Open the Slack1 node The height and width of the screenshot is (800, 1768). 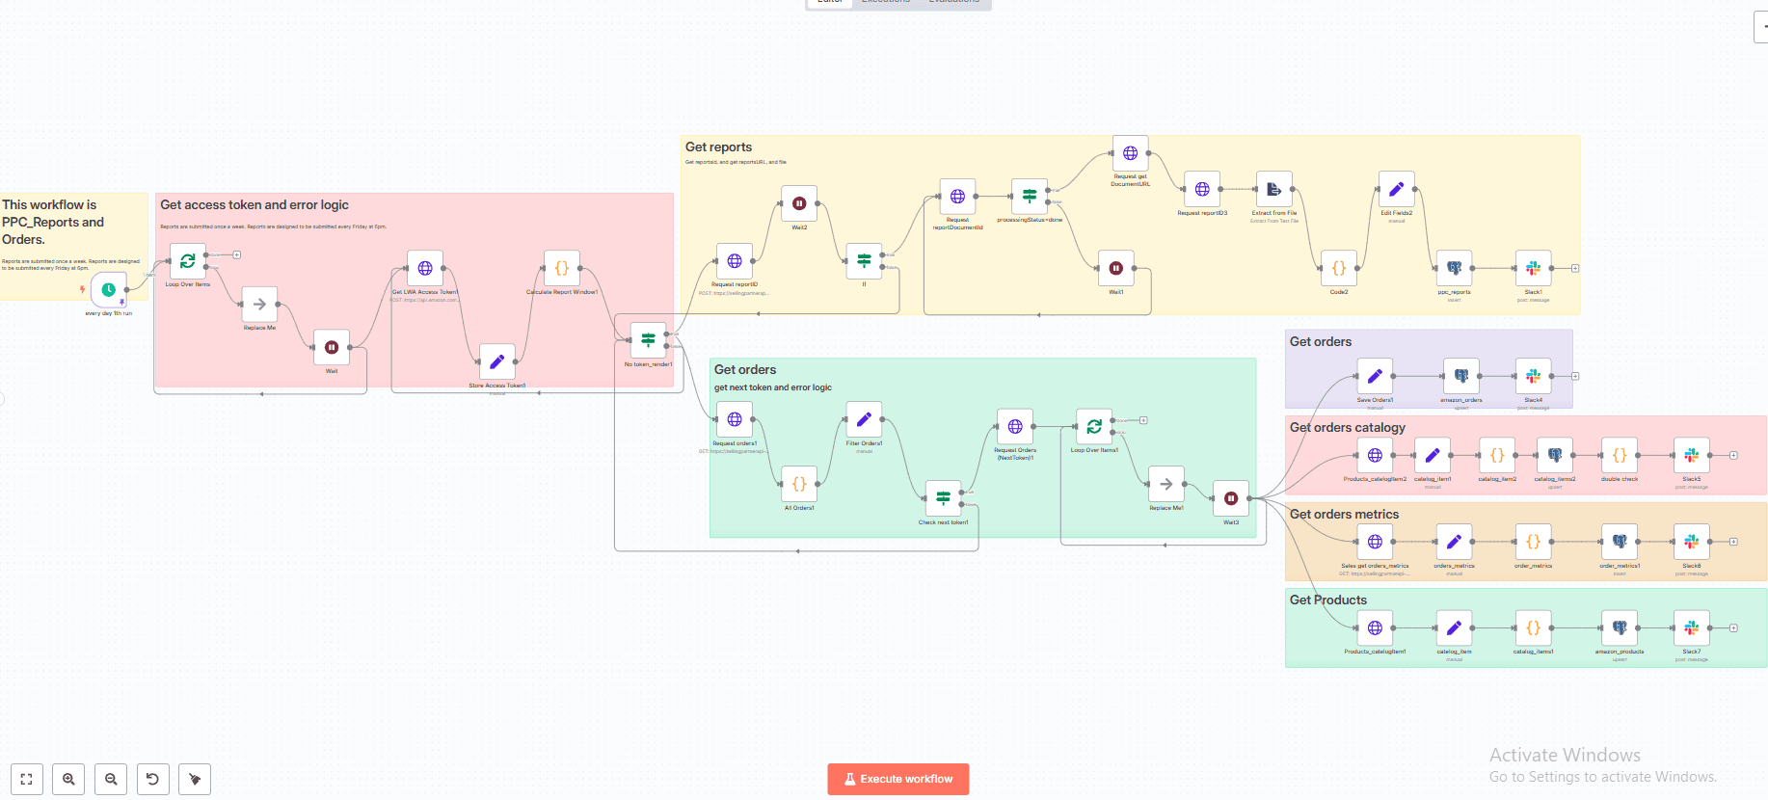(1533, 269)
